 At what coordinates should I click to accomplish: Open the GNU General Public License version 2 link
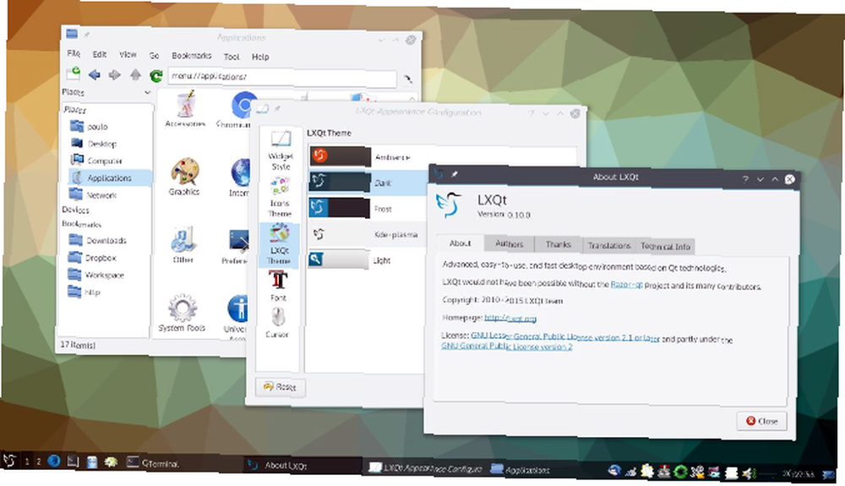tap(506, 346)
